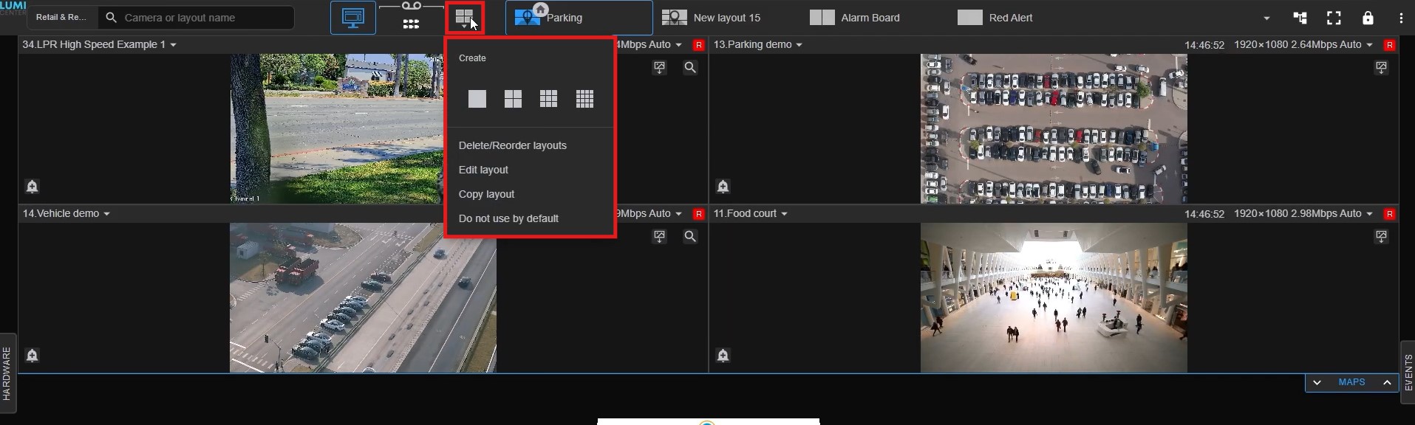The image size is (1415, 425).
Task: Switch to the Alarm Board layout tab
Action: coord(870,18)
